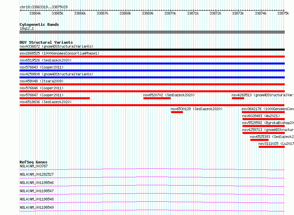Image resolution: width=294 pixels, height=215 pixels.
Task: Click the 33870k ruler position
Action: (x=170, y=13)
